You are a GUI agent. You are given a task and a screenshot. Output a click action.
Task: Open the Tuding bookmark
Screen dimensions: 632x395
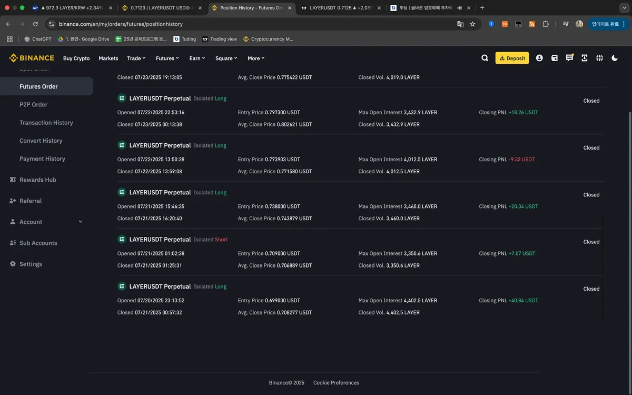(185, 39)
